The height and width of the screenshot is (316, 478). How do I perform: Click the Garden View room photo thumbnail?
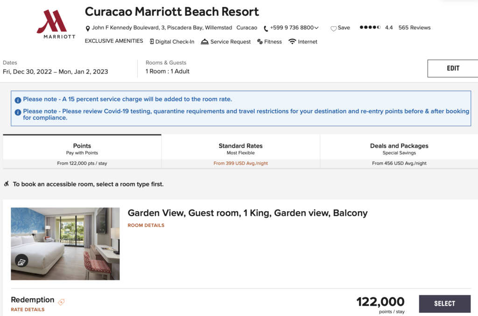[x=65, y=243]
